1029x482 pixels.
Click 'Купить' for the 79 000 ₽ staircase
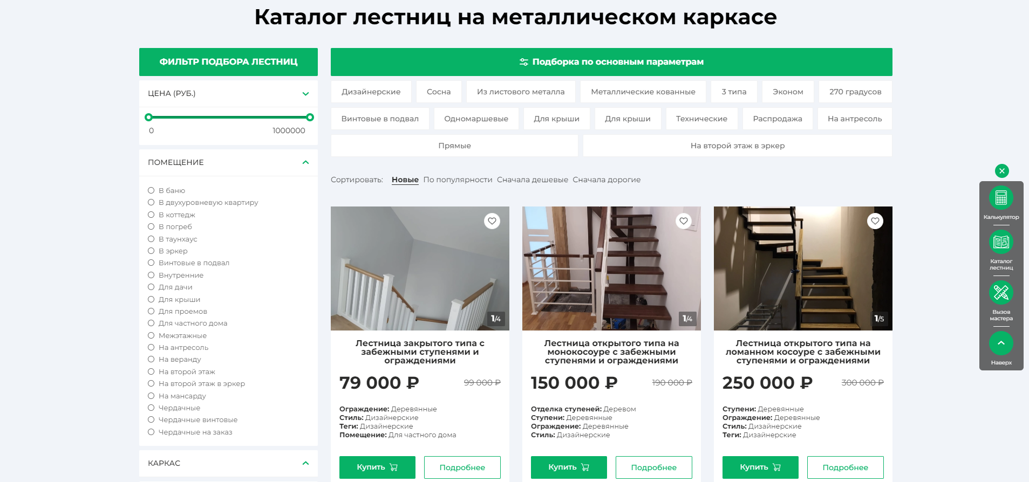coord(377,467)
